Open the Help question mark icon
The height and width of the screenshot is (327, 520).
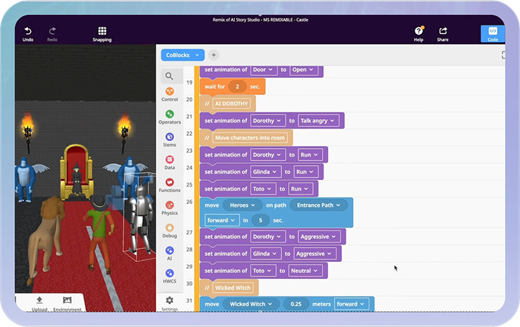pyautogui.click(x=419, y=31)
